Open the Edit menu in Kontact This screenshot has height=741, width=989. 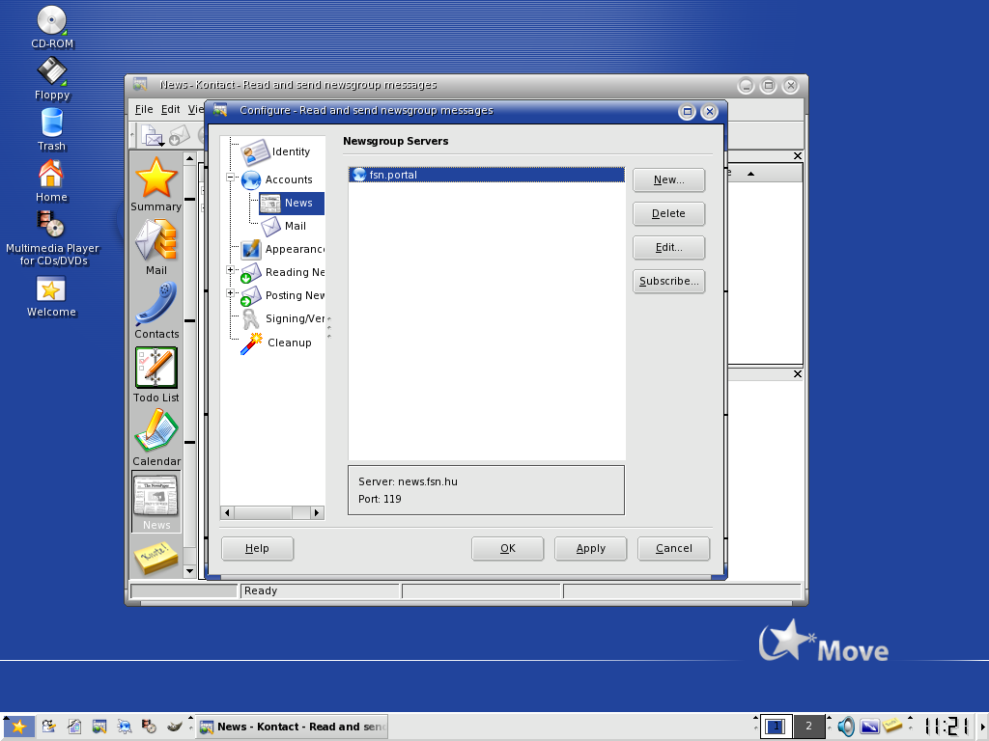(170, 110)
